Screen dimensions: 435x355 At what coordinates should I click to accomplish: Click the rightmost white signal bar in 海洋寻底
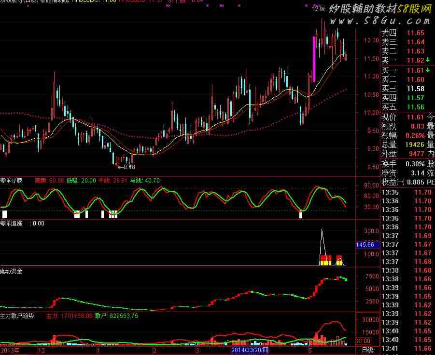300,215
